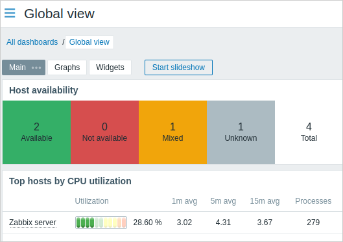Click the Host availability widget title
Screen dimensions: 343x242
point(43,90)
